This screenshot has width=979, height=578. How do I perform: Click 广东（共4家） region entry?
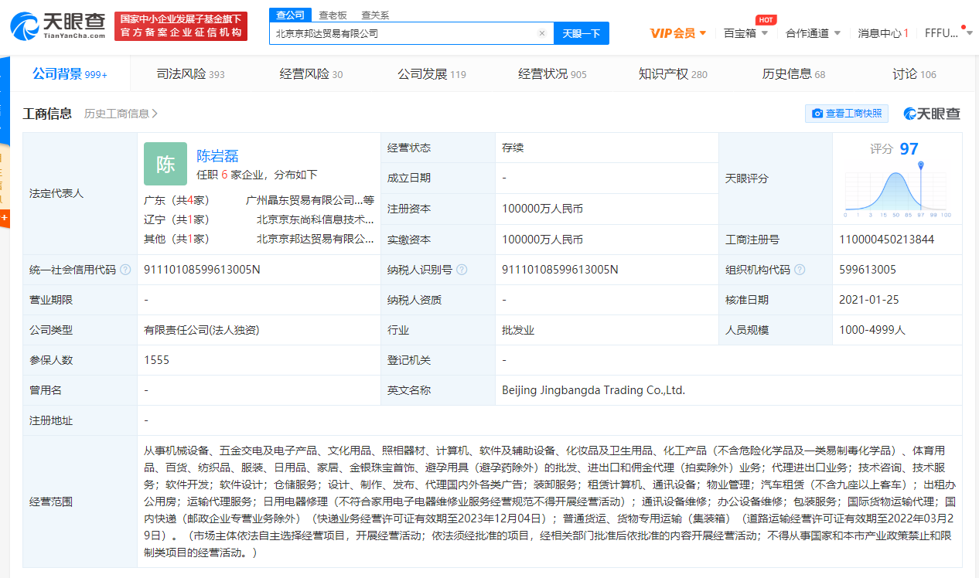176,200
